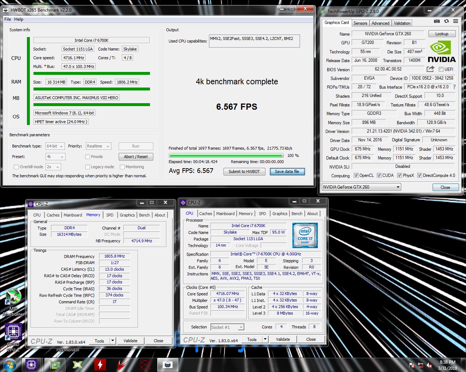Screen dimensions: 466x372
Task: Click the GPU-Z graphics card taskbar icon
Action: coord(55,364)
